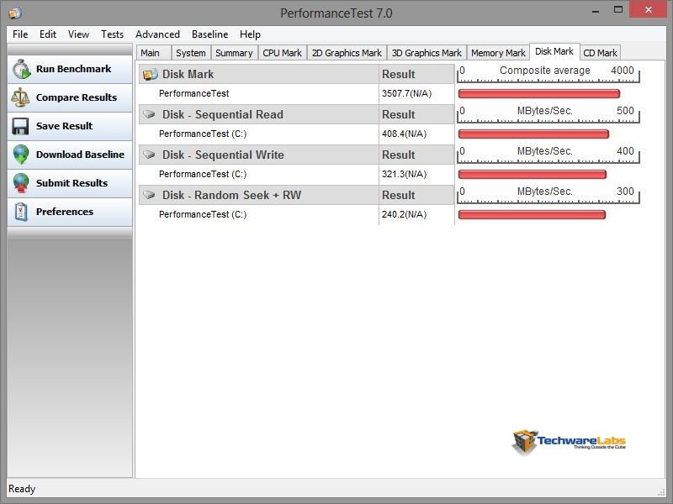Click the Preferences button label

click(x=65, y=212)
